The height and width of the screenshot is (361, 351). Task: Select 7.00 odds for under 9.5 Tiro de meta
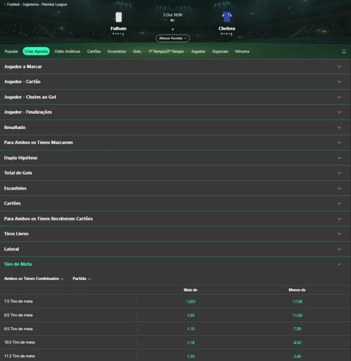(297, 329)
